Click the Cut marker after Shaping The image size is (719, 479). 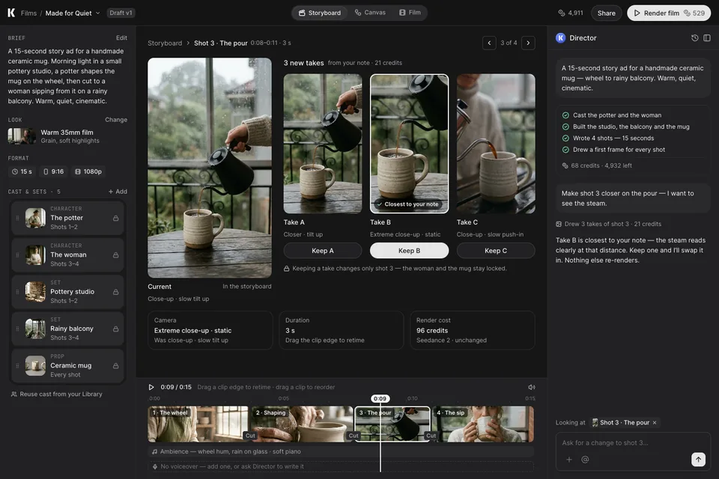[354, 436]
